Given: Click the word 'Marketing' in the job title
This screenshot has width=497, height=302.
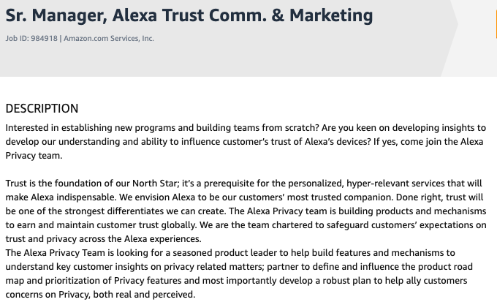Looking at the screenshot, I should 331,15.
